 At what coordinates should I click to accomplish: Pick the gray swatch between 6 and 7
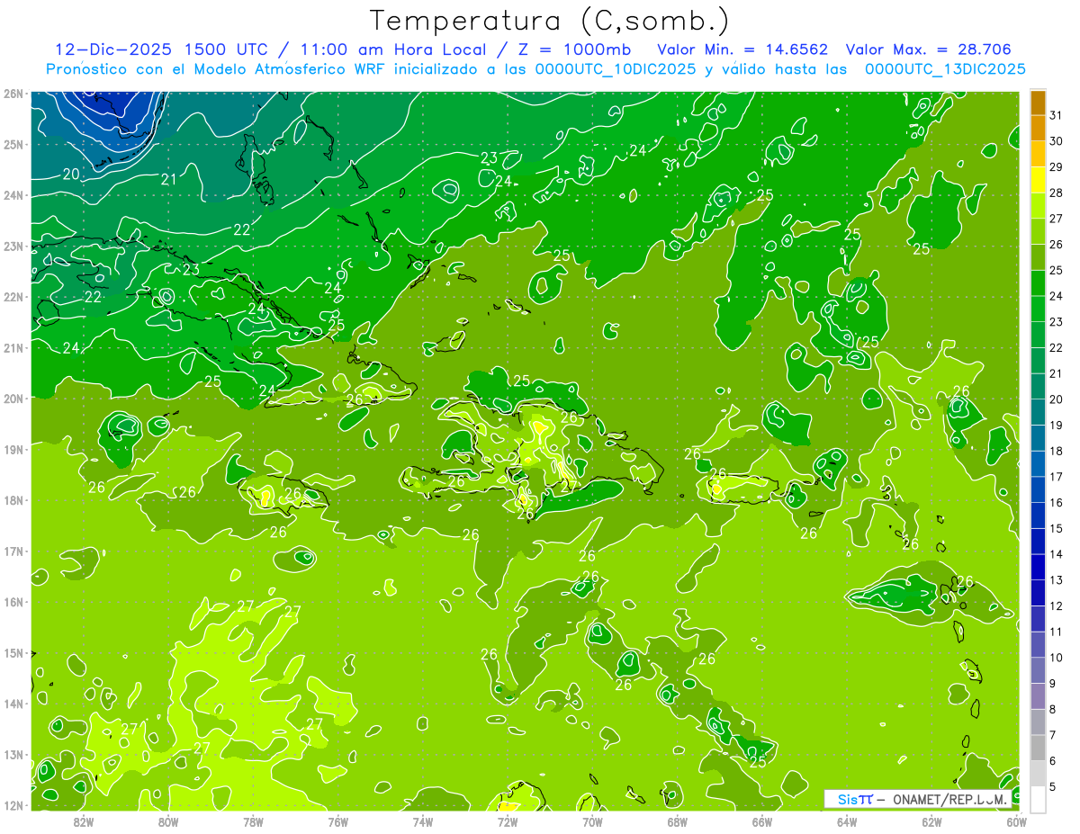pyautogui.click(x=1038, y=749)
